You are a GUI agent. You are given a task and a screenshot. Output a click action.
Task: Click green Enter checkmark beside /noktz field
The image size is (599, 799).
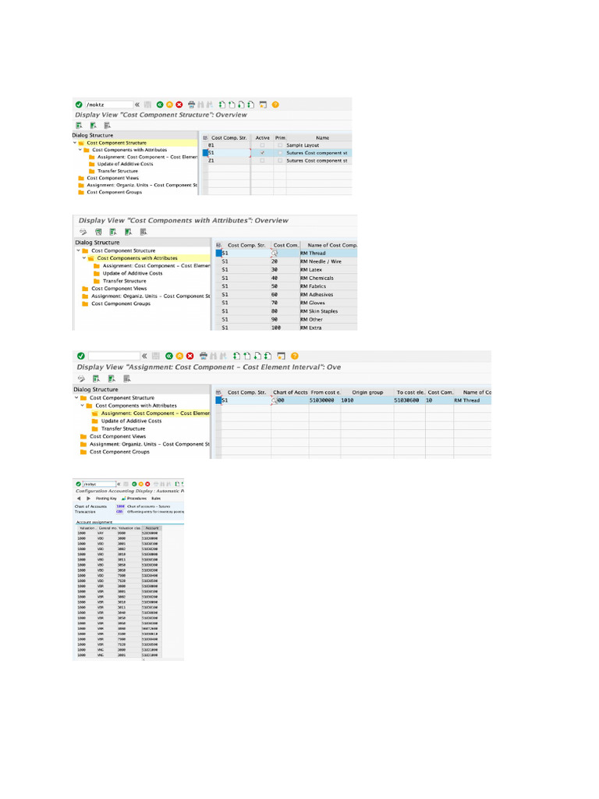(79, 105)
